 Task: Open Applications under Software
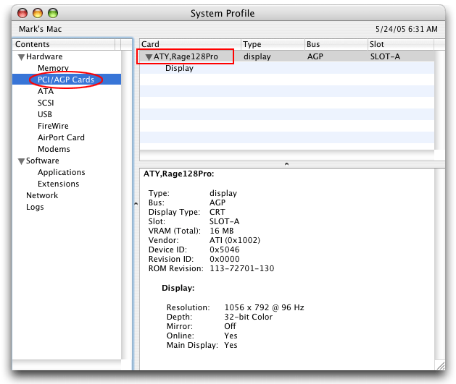pyautogui.click(x=61, y=172)
